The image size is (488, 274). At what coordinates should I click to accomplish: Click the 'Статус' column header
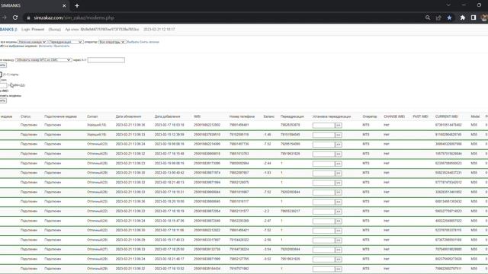[25, 116]
